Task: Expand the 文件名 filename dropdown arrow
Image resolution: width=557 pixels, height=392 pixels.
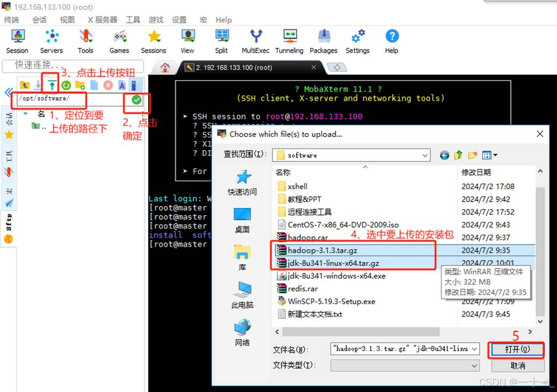Action: (474, 349)
